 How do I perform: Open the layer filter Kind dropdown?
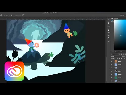coord(114,54)
